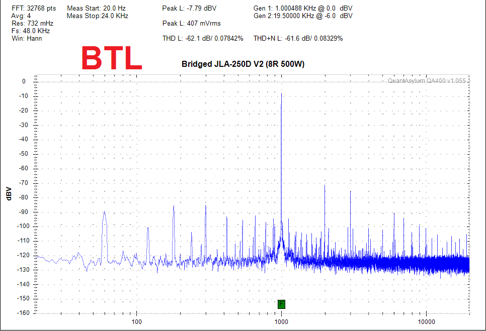Click the 100 label on the frequency axis
The width and height of the screenshot is (486, 331).
point(137,322)
